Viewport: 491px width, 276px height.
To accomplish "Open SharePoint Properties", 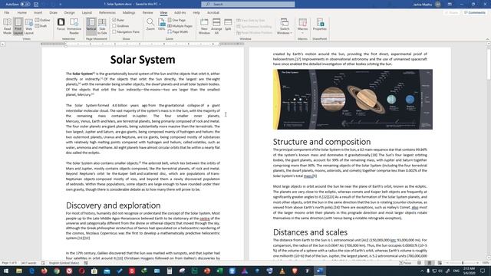I will click(x=320, y=25).
